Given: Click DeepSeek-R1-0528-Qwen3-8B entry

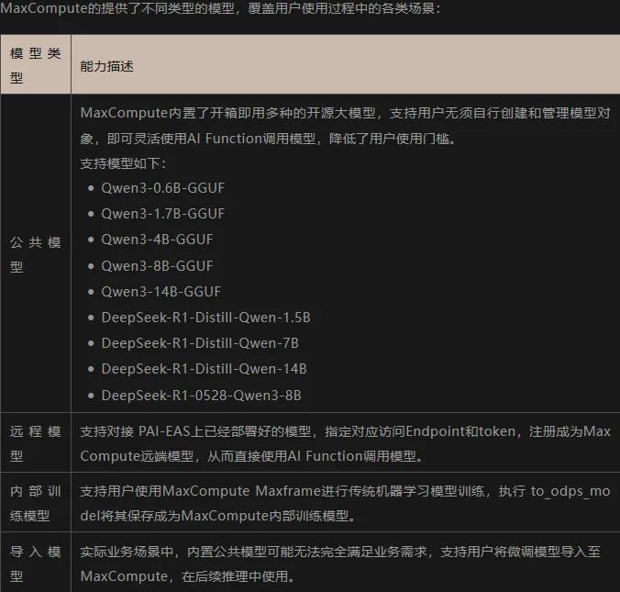Looking at the screenshot, I should pos(201,396).
